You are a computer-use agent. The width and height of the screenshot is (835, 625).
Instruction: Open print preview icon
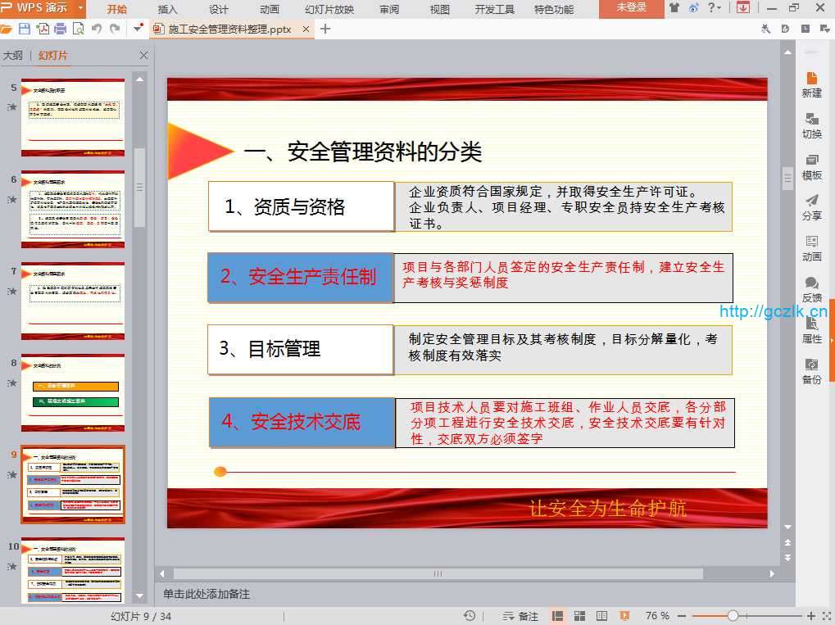click(x=78, y=29)
